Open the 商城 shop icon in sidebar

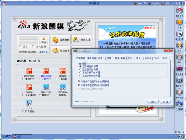(179, 22)
